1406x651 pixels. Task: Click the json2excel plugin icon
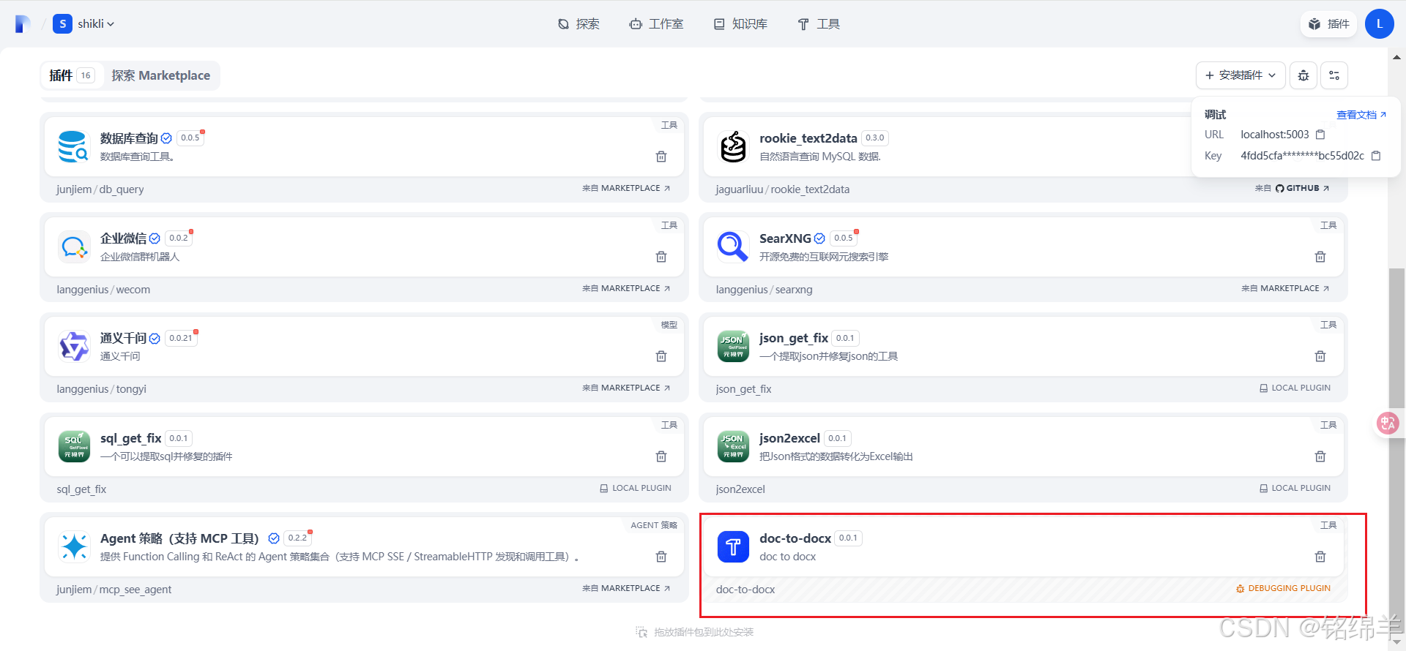tap(733, 446)
